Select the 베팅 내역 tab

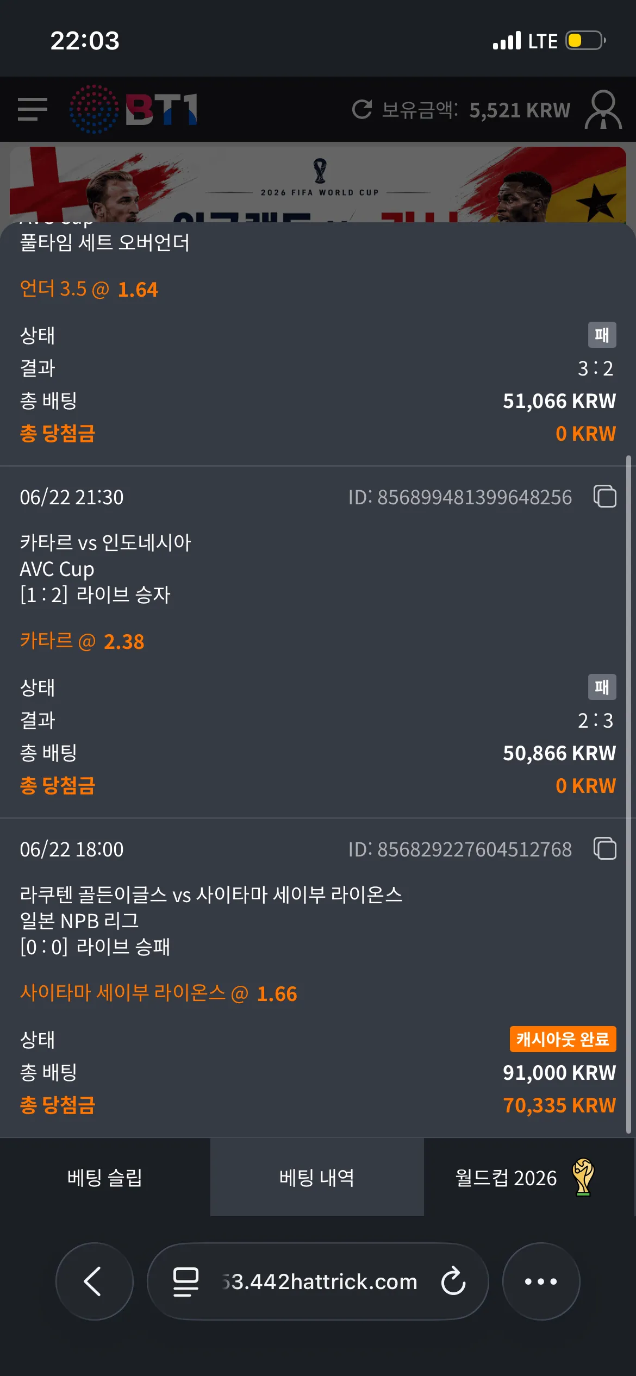click(x=317, y=1178)
